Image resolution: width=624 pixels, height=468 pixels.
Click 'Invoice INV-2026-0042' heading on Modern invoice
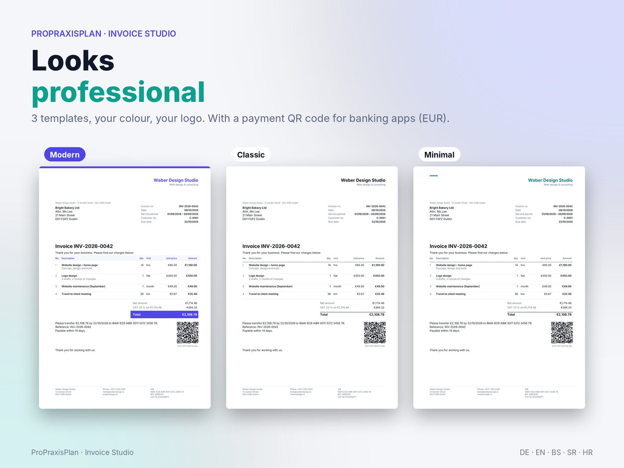coord(84,246)
